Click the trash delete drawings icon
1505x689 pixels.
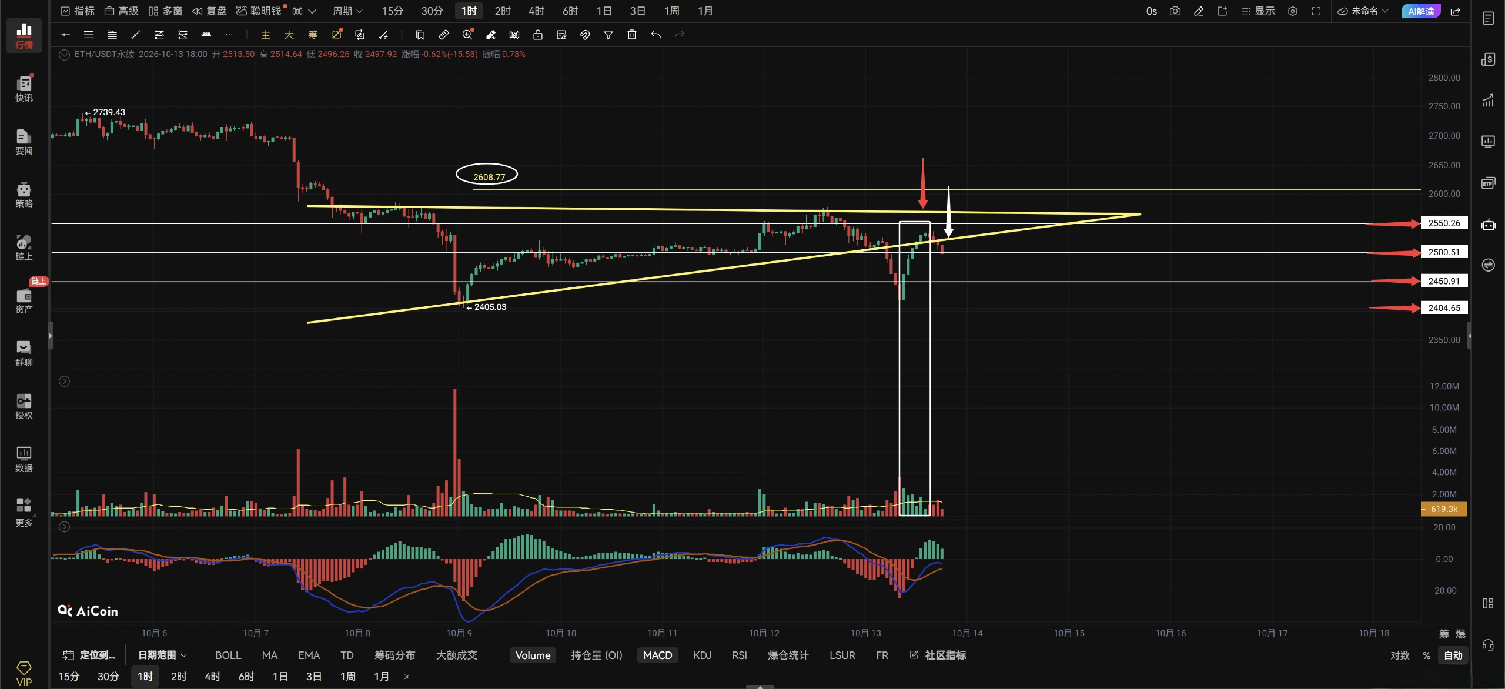coord(632,35)
